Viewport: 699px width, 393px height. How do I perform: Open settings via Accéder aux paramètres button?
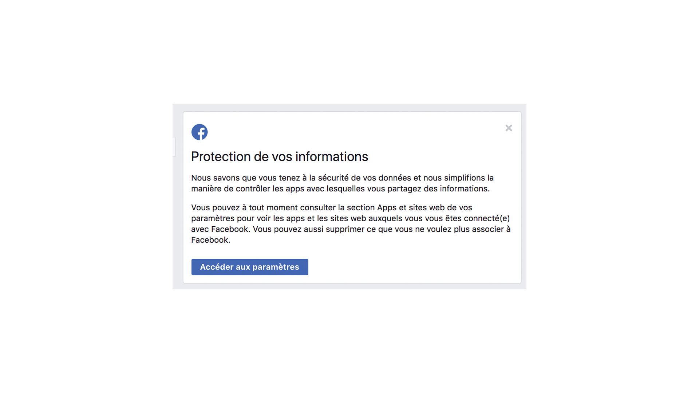(250, 267)
